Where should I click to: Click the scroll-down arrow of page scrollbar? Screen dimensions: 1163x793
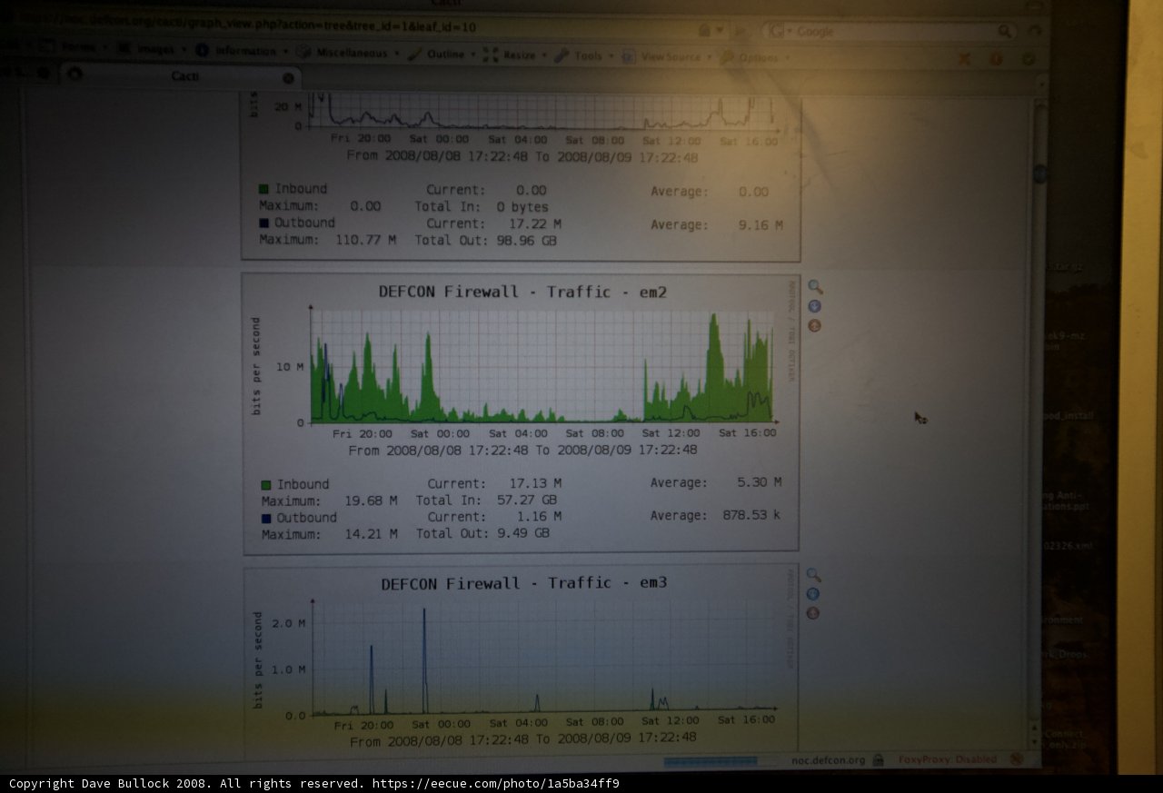pyautogui.click(x=1034, y=744)
